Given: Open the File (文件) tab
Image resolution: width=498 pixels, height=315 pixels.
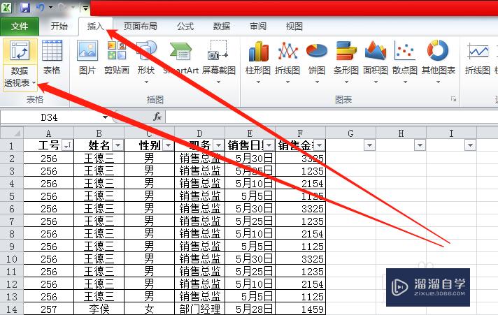Looking at the screenshot, I should tap(20, 27).
